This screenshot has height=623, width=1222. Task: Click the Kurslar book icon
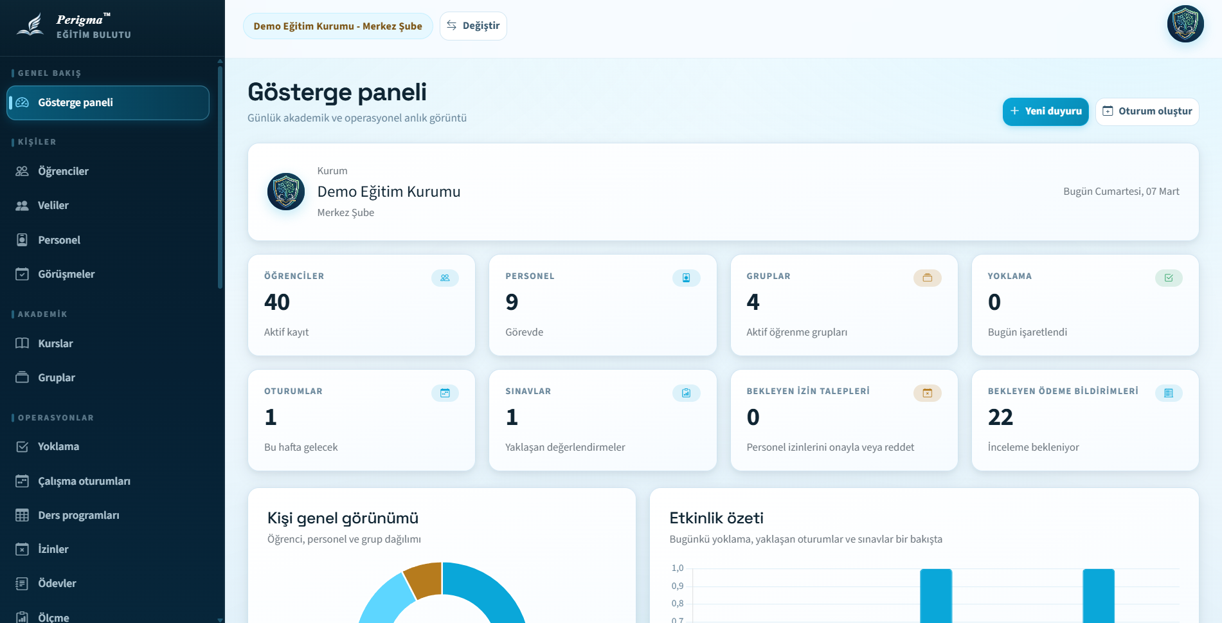click(x=22, y=343)
